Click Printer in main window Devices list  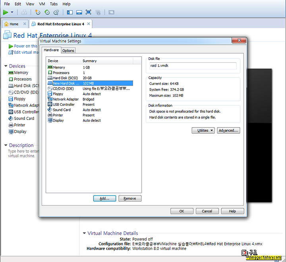pos(17,125)
